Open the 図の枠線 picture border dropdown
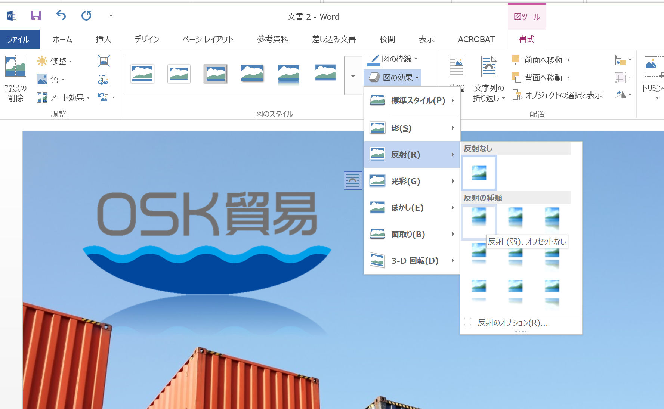 tap(392, 59)
